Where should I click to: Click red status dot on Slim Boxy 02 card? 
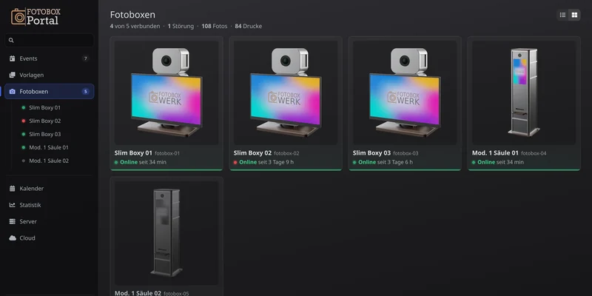(x=235, y=162)
